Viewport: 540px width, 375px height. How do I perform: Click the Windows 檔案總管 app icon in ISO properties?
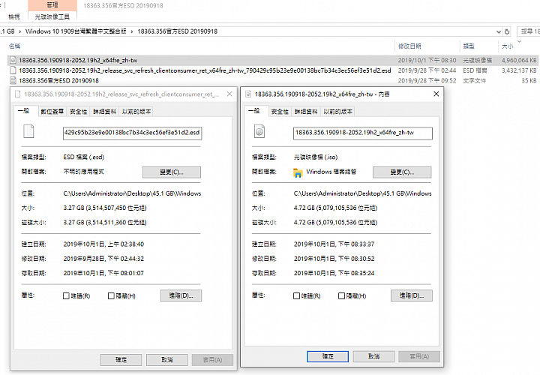(x=298, y=172)
